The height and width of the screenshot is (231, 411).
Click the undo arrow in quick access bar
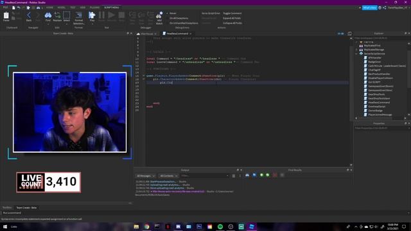19,8
